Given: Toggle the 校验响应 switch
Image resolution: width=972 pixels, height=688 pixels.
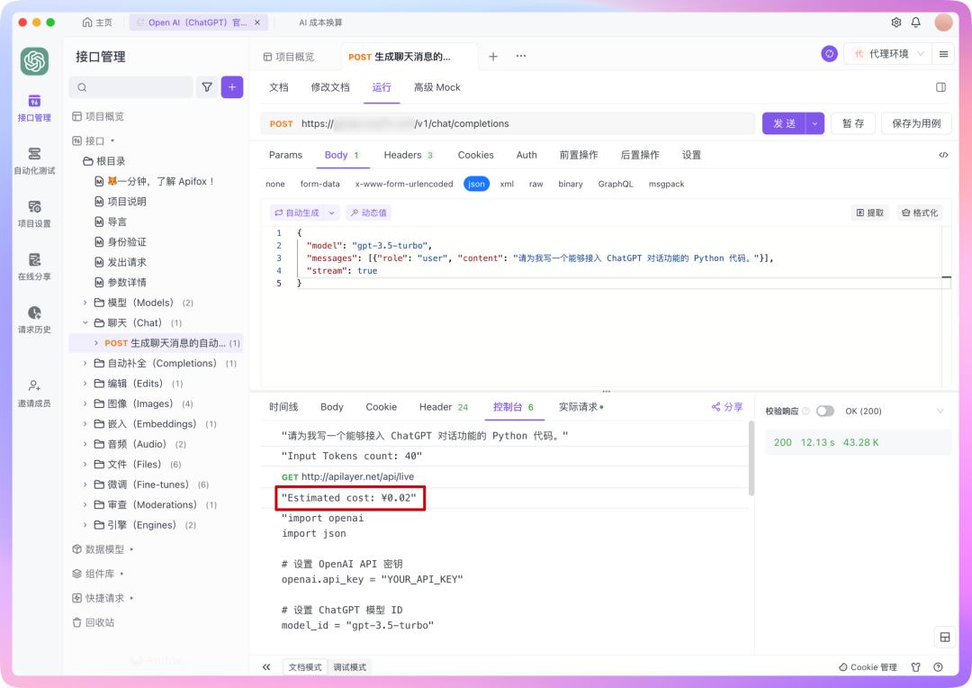Looking at the screenshot, I should click(x=825, y=411).
